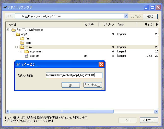
Task: Click the horizontal scrollbar left arrow
Action: tap(8, 111)
